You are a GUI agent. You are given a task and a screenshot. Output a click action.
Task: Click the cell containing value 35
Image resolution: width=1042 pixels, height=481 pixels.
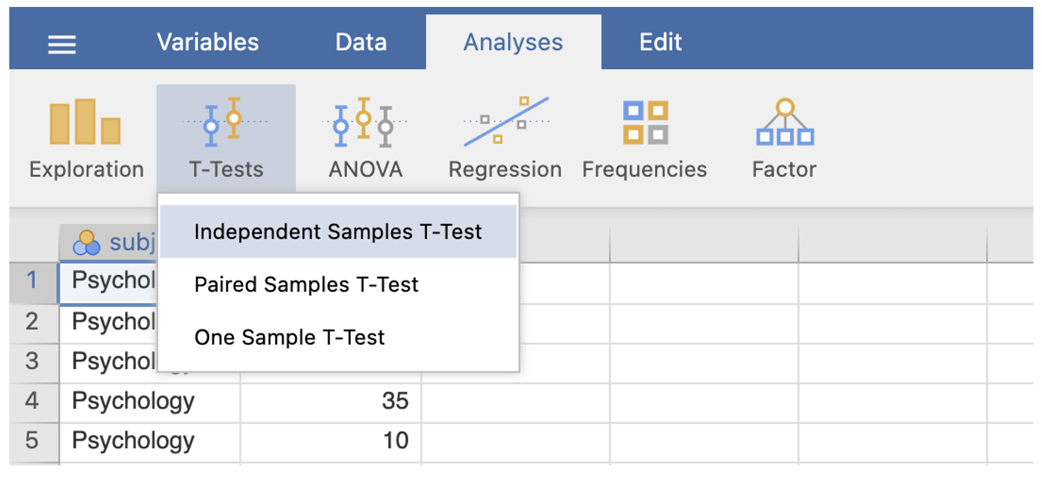[x=330, y=401]
